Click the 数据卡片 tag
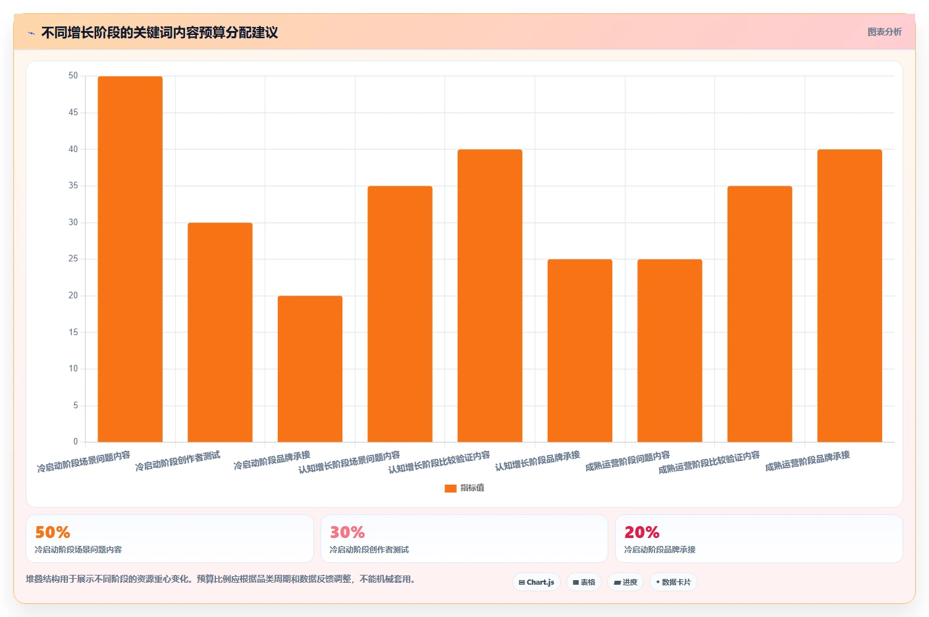Screen dimensions: 929x617 (x=674, y=582)
